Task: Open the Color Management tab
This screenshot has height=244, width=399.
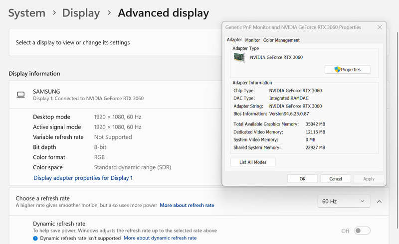Action: 281,40
